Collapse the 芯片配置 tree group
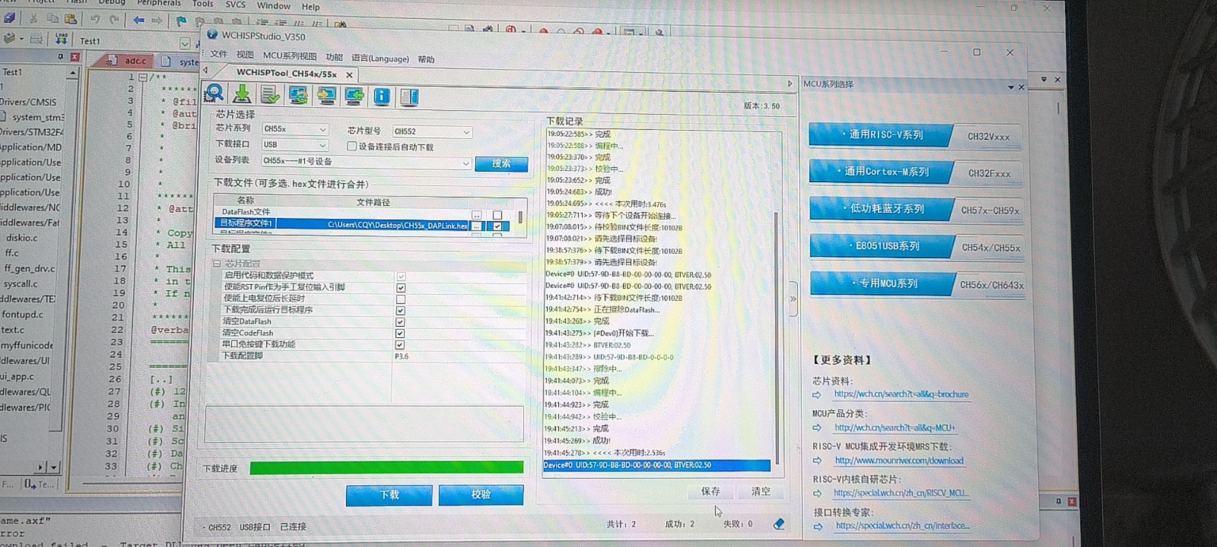The image size is (1217, 547). 217,263
